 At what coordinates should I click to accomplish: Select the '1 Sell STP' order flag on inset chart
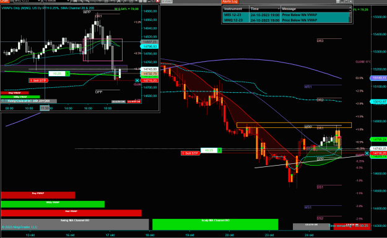coord(38,80)
